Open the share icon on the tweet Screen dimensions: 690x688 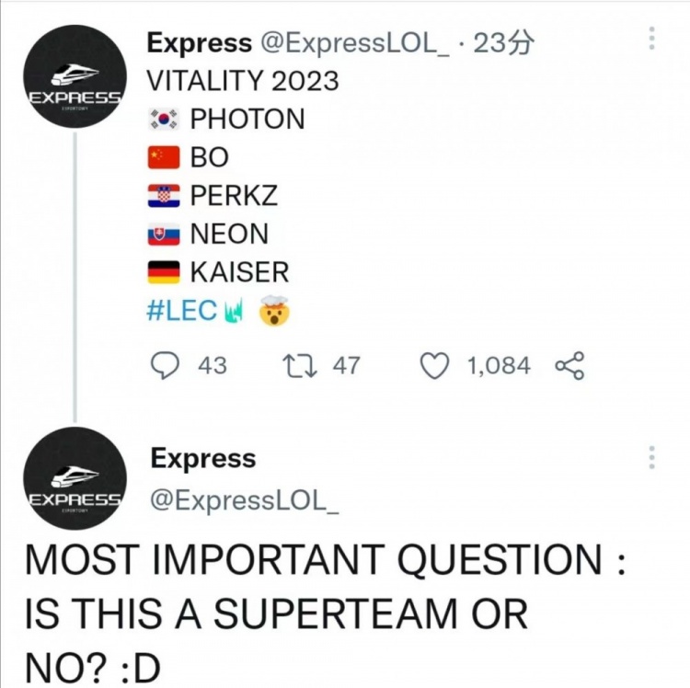tap(569, 366)
